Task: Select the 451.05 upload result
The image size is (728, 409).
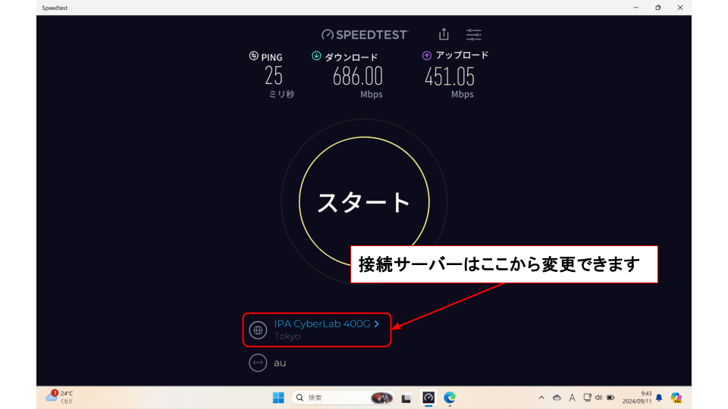Action: 449,76
